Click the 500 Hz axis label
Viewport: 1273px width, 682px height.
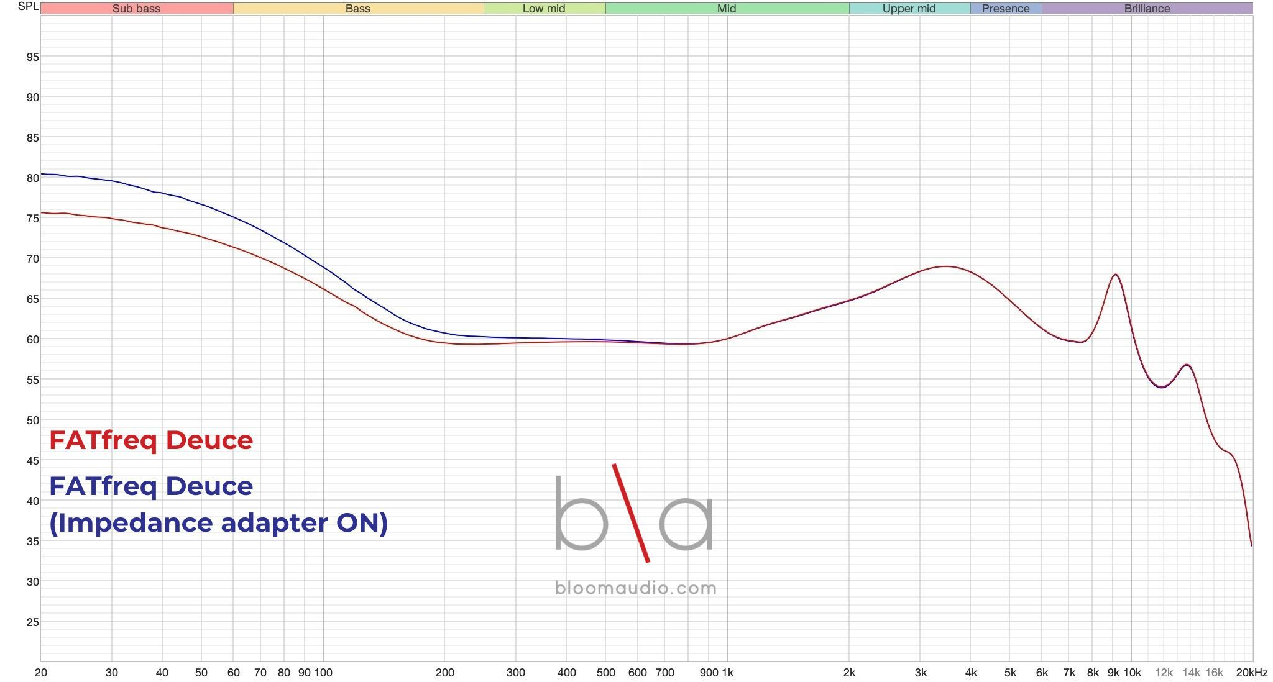pyautogui.click(x=605, y=673)
